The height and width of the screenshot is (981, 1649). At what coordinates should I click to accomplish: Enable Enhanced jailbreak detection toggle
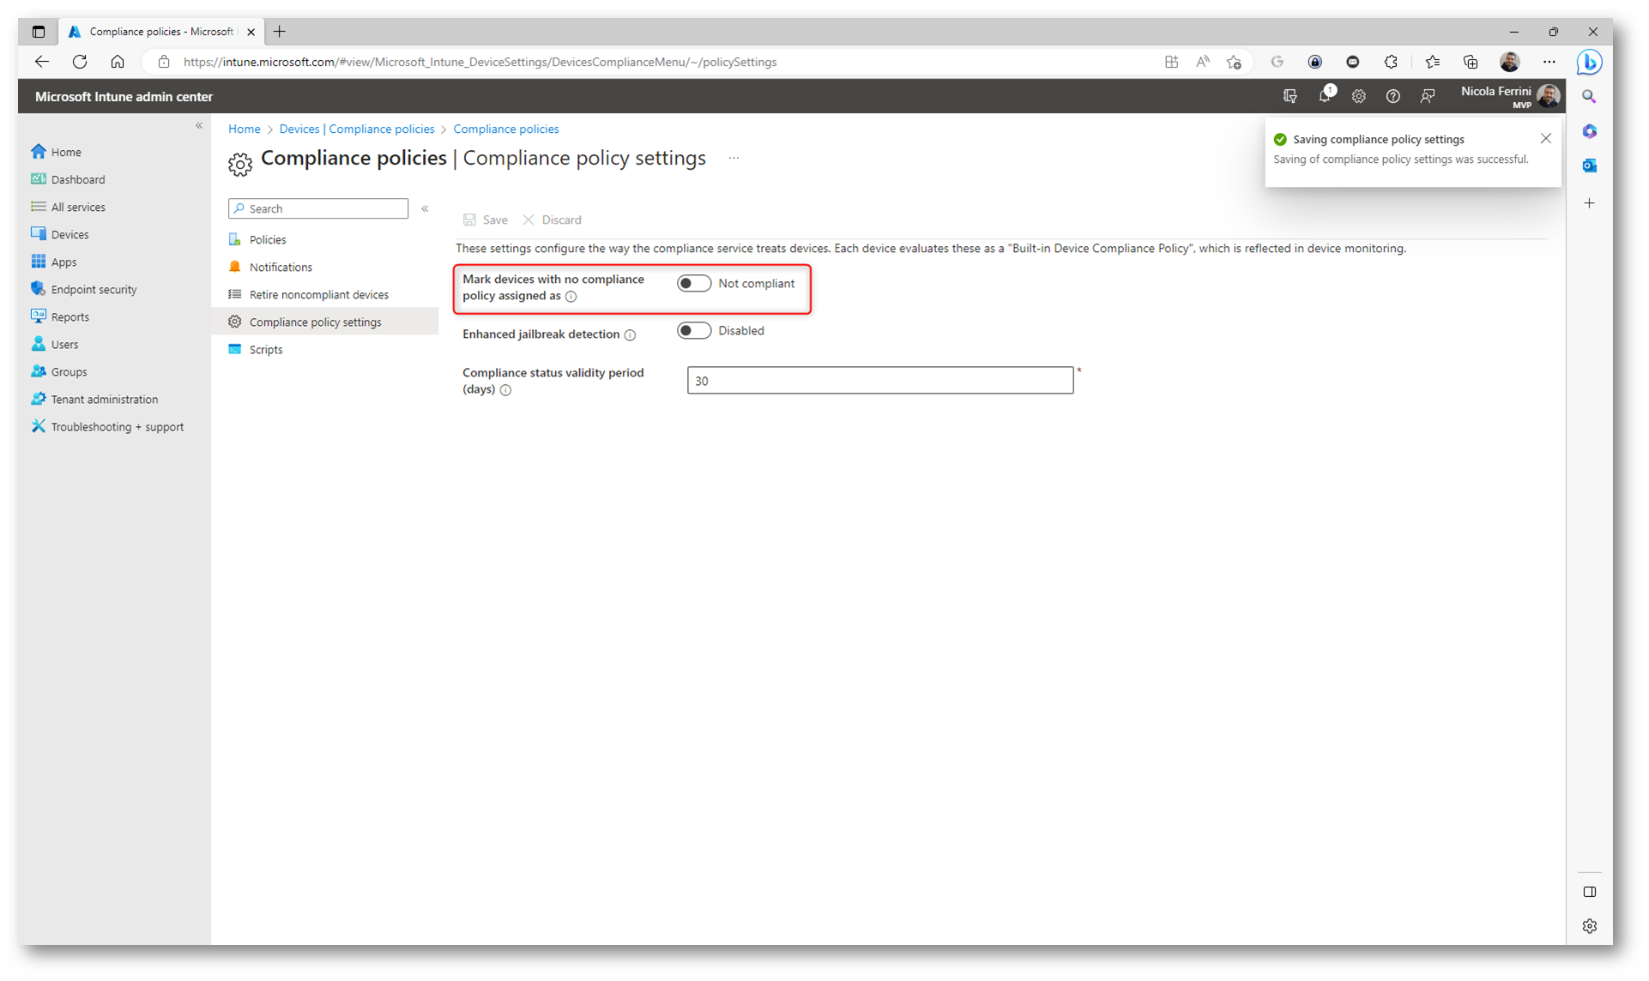(693, 331)
